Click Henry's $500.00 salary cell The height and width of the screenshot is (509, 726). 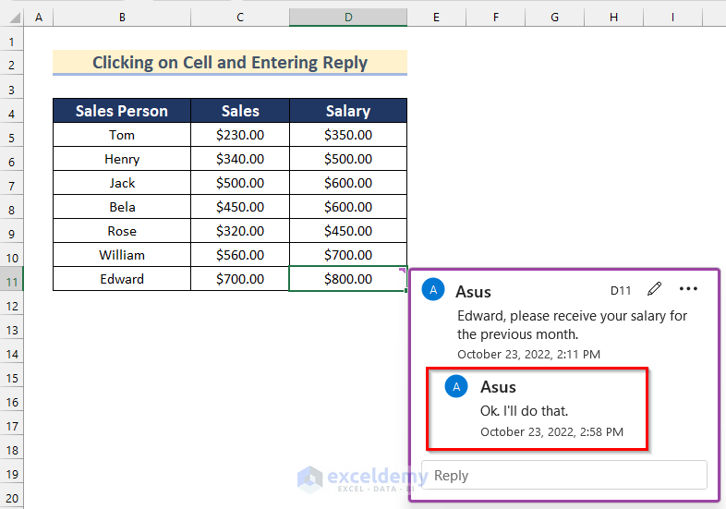348,159
